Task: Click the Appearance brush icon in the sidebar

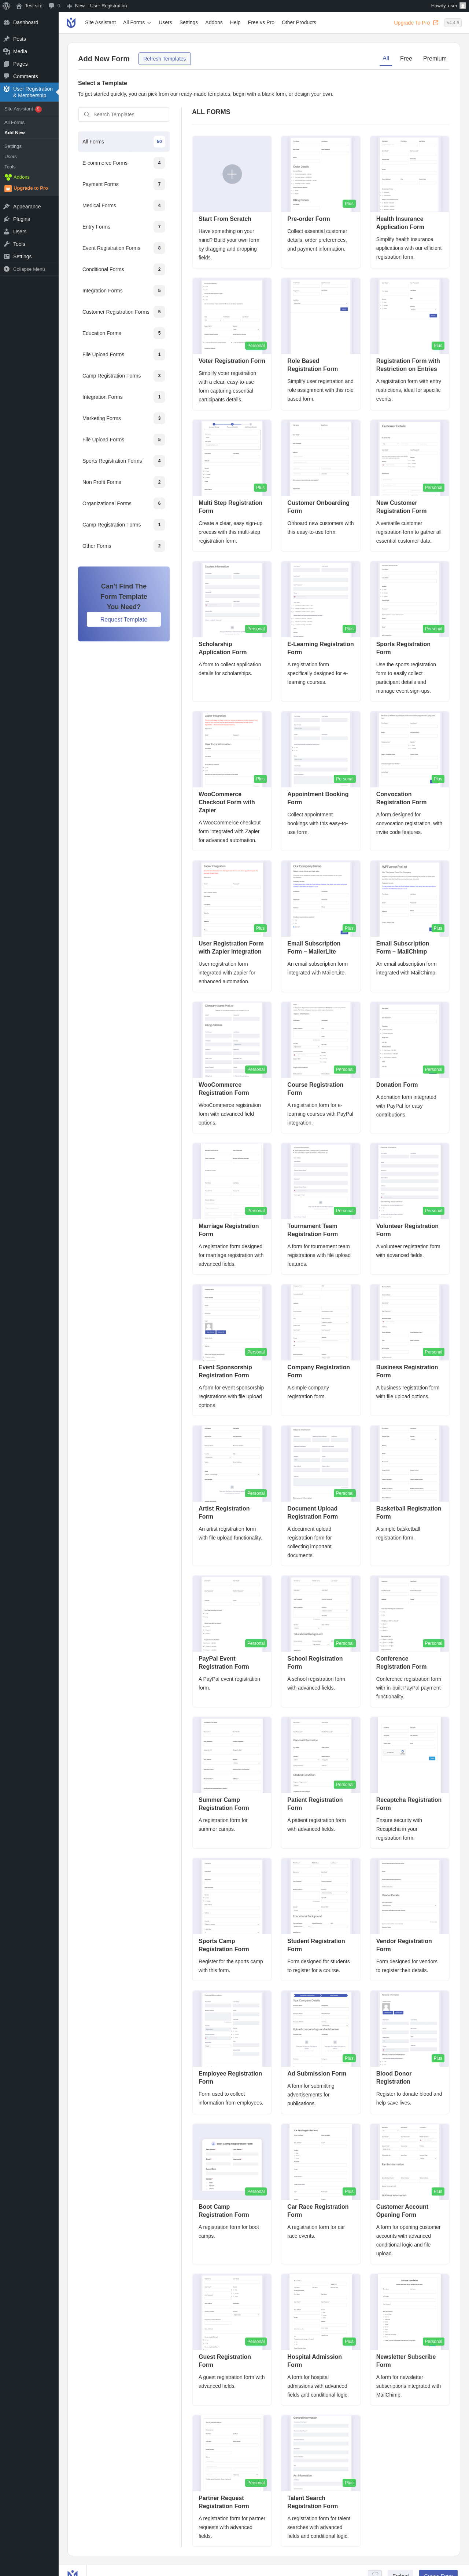Action: click(7, 207)
